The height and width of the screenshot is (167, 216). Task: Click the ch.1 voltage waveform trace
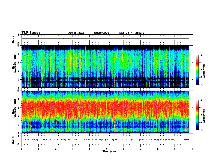point(105,39)
